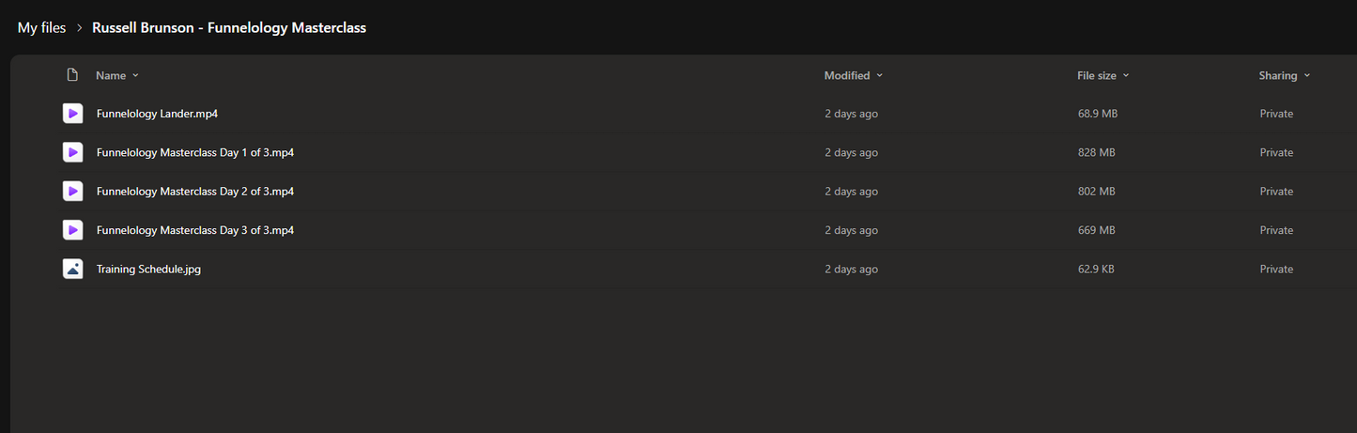
Task: Click Private sharing status of Funnelology Lander.mp4
Action: pyautogui.click(x=1276, y=114)
